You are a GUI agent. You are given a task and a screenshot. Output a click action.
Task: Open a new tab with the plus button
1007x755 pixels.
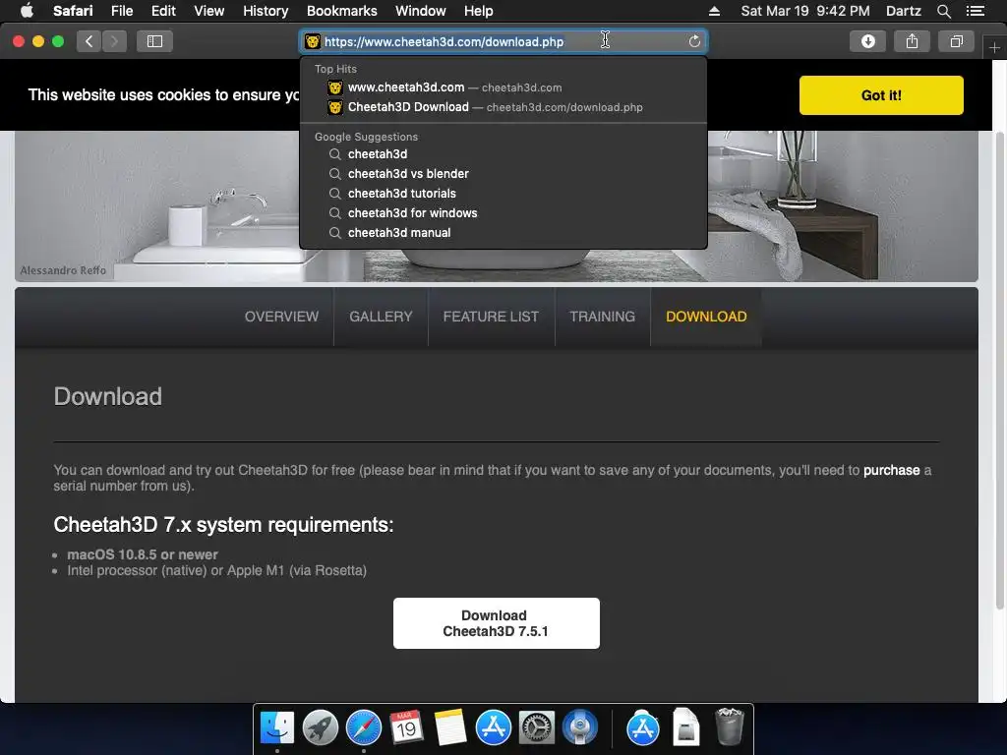(994, 47)
